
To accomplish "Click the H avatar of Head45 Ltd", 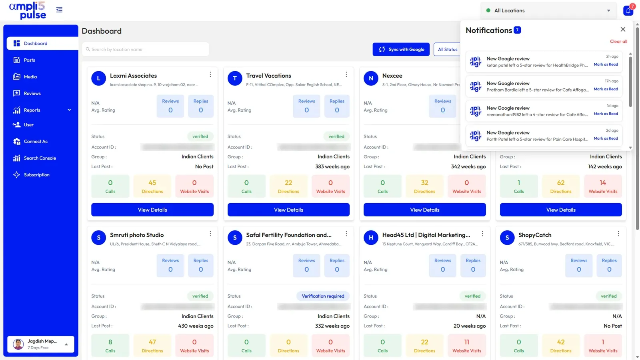I will [x=371, y=238].
